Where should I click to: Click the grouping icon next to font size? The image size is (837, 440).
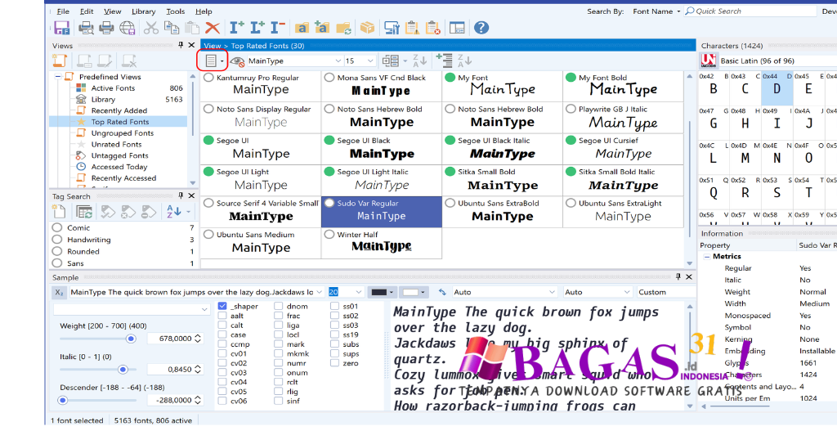point(390,61)
